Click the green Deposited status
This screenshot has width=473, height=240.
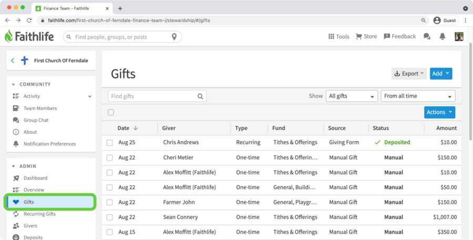coord(392,142)
